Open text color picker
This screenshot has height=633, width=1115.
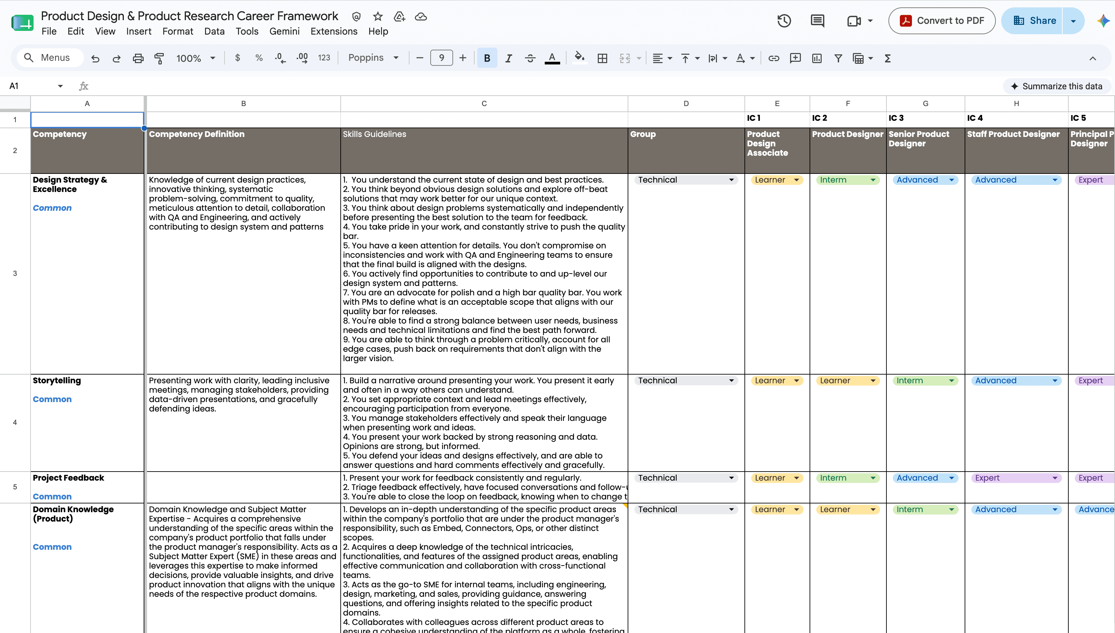(552, 58)
